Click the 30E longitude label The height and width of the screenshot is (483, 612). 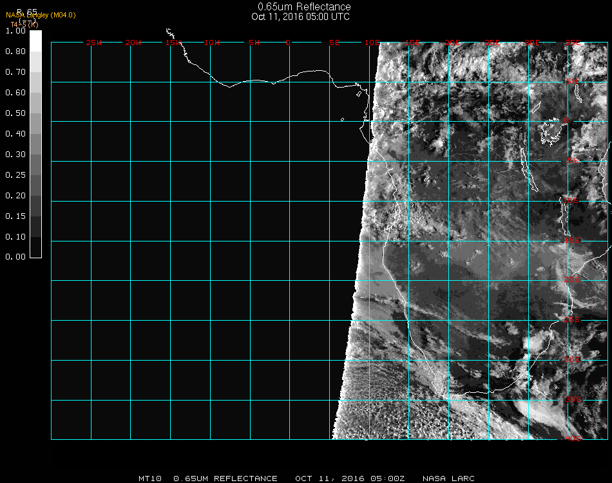point(532,43)
